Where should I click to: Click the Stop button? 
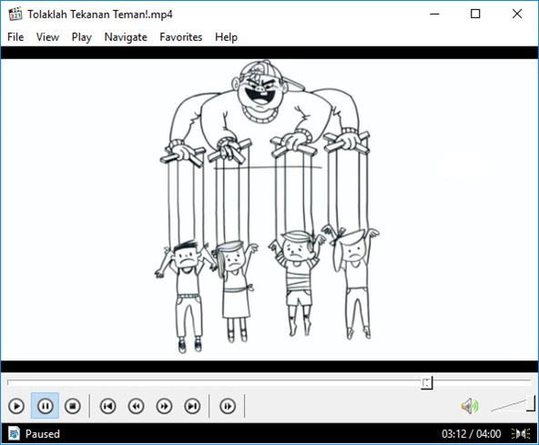pos(73,406)
